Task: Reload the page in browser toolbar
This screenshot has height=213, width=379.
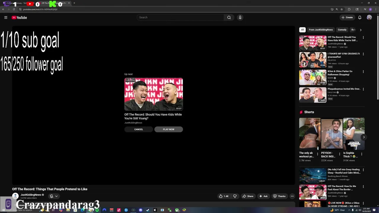Action: point(14,9)
